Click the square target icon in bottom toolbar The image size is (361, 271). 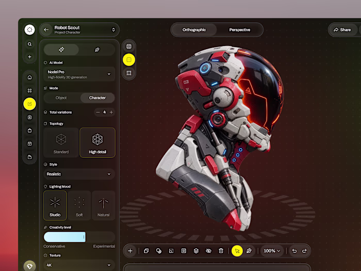[184, 251]
